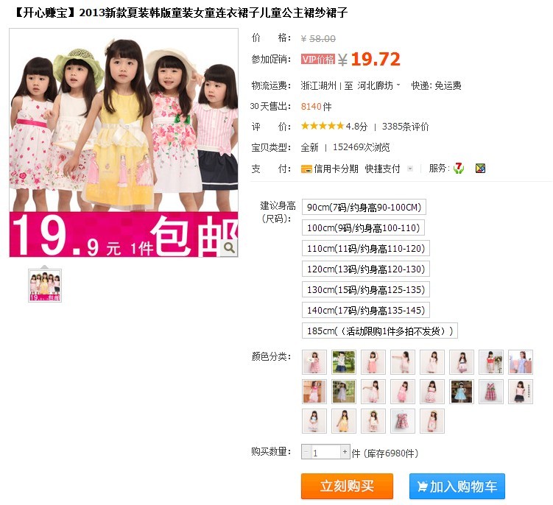Screen dimensions: 553x505
Task: Select the first color swatch in 颜色分类
Action: [x=314, y=362]
